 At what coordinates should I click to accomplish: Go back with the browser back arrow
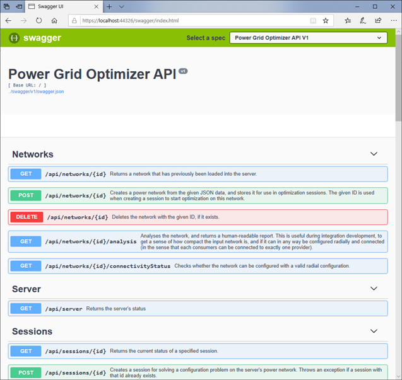8,21
